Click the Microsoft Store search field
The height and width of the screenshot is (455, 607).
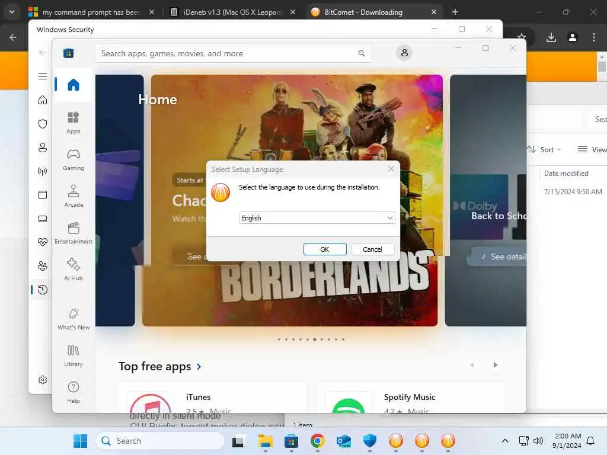click(x=234, y=53)
